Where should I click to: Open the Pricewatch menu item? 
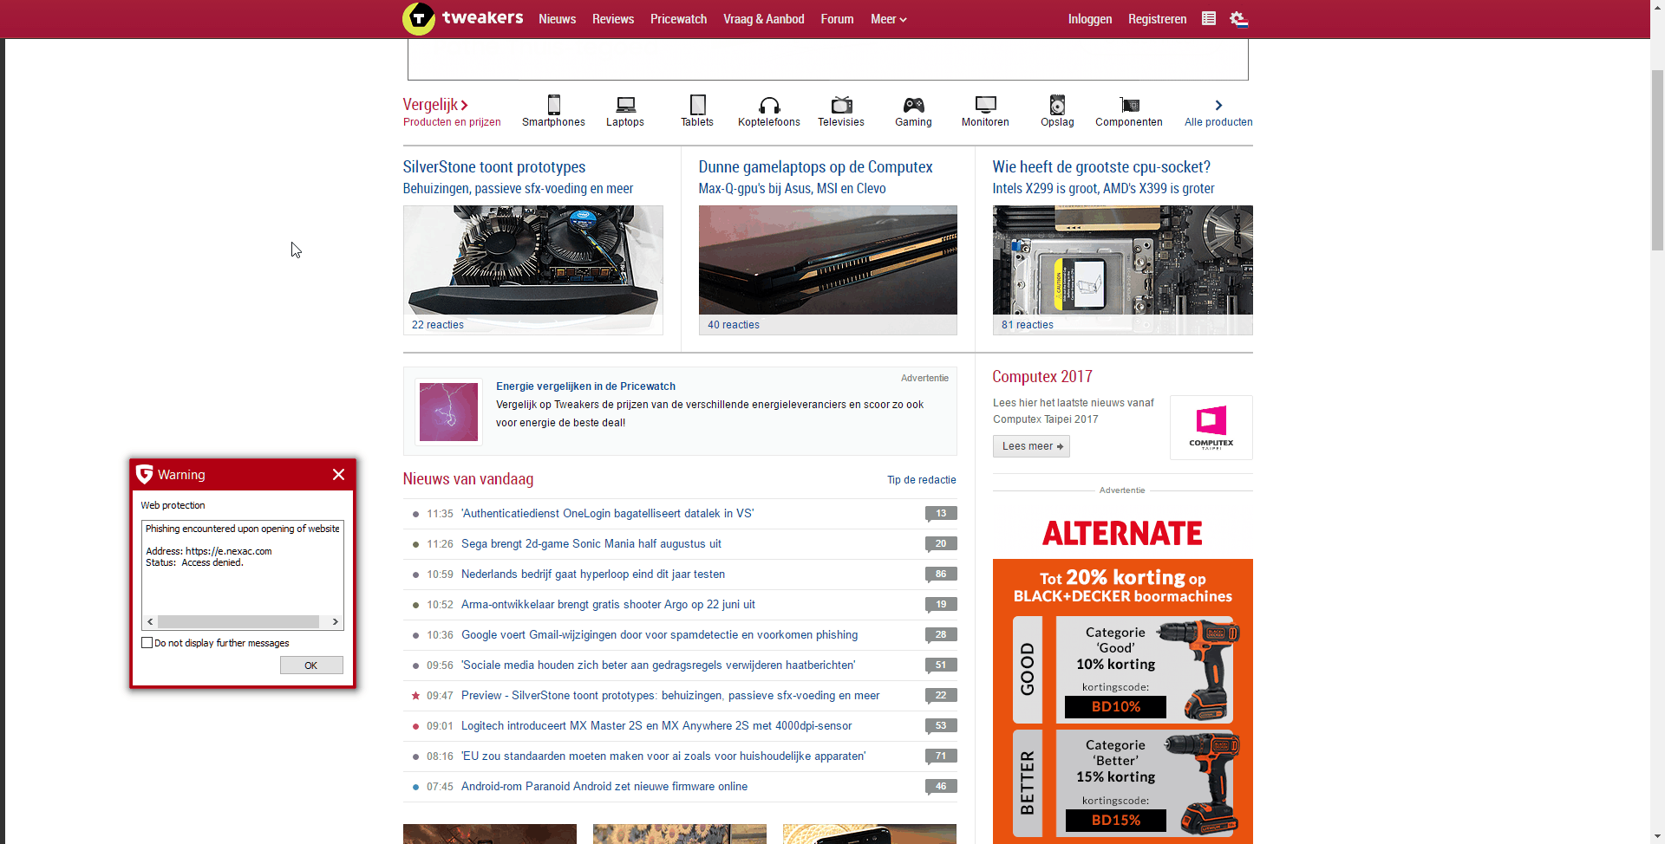pyautogui.click(x=678, y=19)
